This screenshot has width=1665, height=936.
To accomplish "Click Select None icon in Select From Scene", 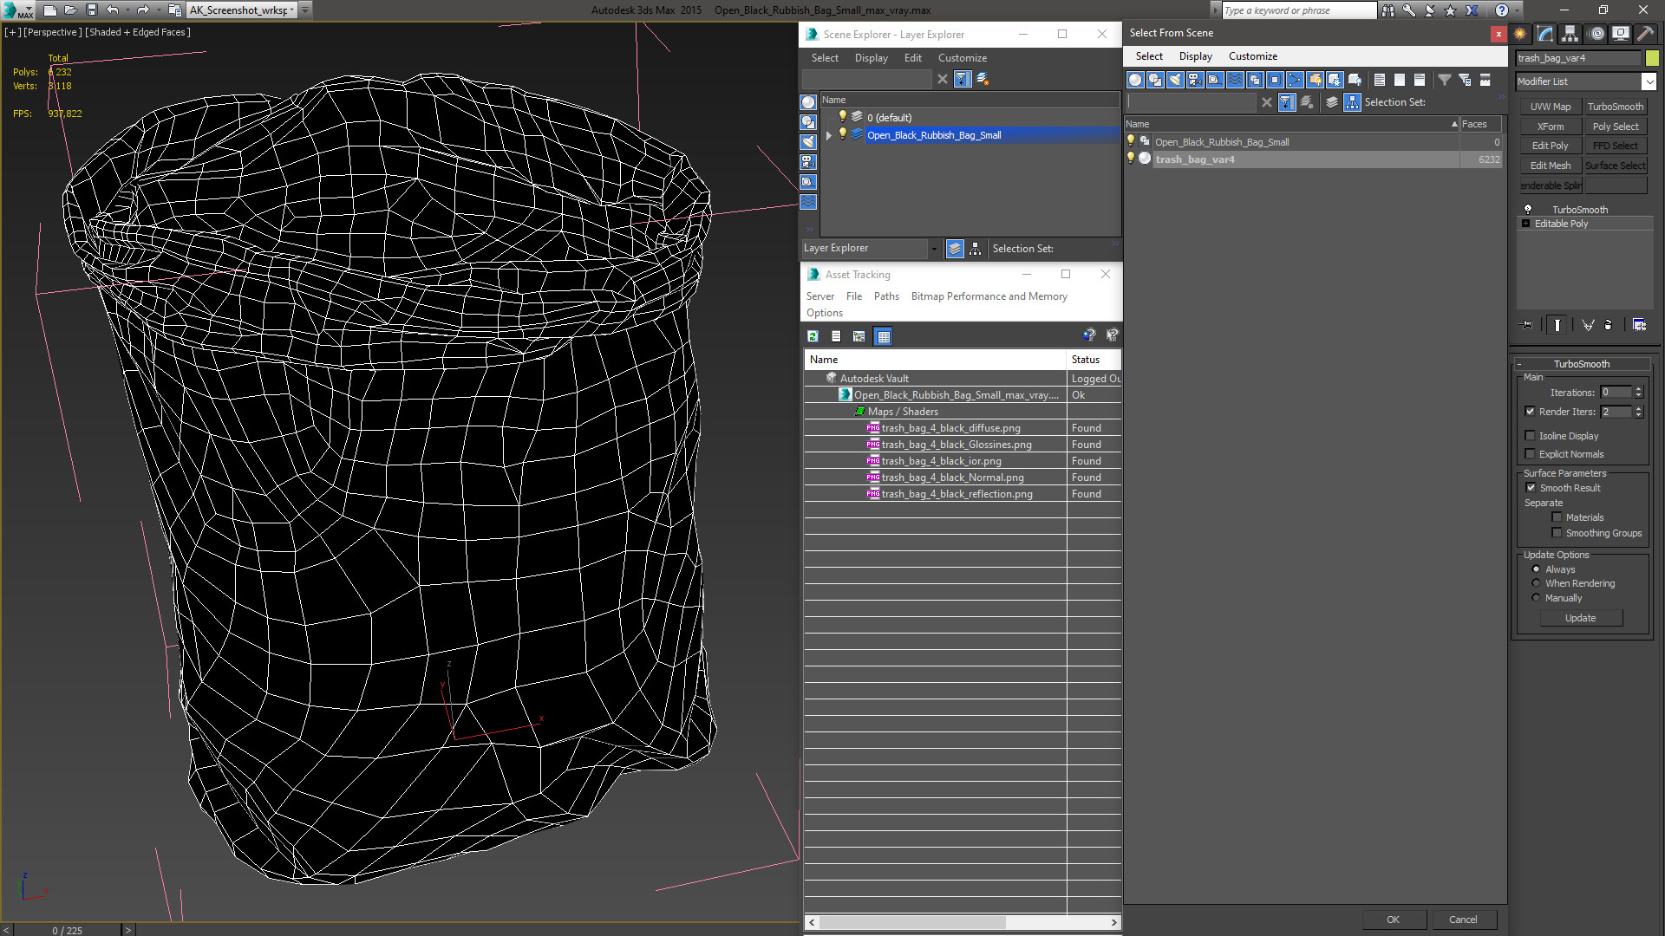I will (1400, 80).
